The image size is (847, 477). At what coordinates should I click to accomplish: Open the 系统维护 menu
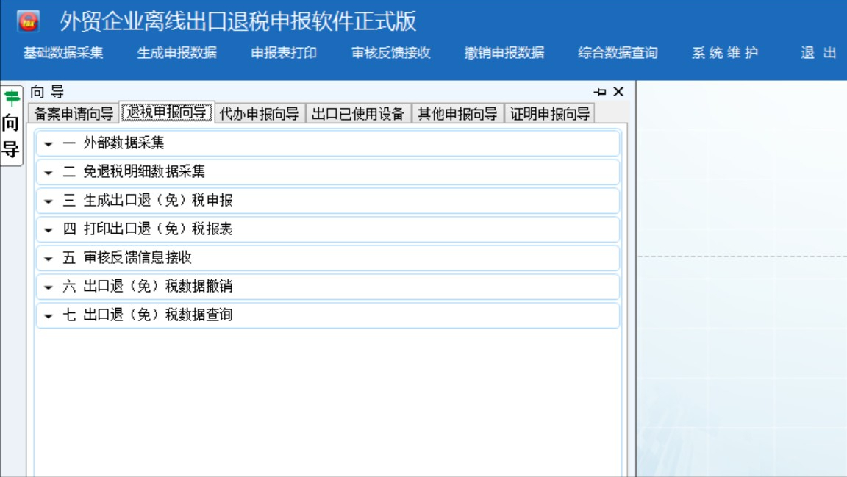click(x=725, y=52)
